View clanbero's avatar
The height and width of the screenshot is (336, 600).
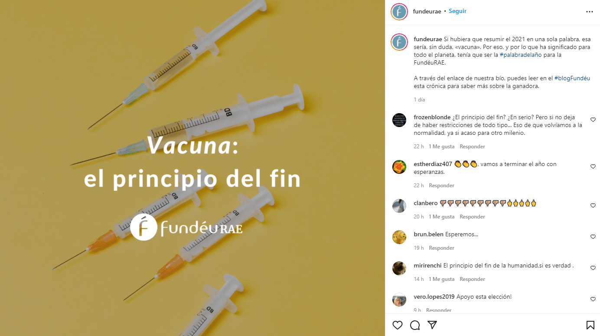(x=399, y=206)
